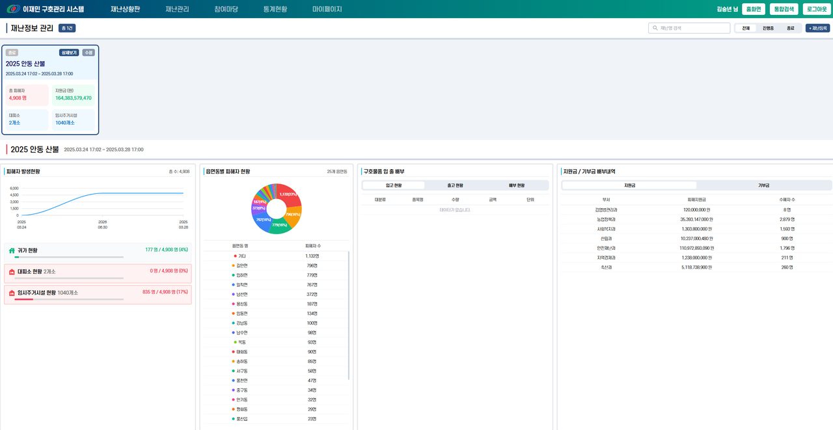Click the 상세보기 button on the disaster card
This screenshot has height=430, width=833.
(69, 53)
